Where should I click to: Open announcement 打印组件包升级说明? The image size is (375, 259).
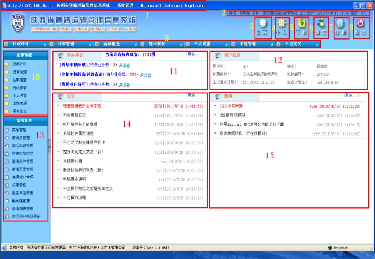[80, 124]
